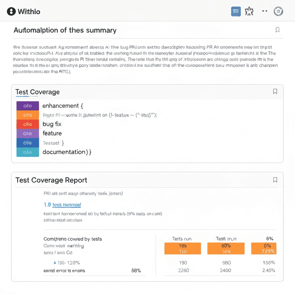This screenshot has width=295, height=295.
Task: Bookmark the Automalption summary section
Action: [x=277, y=30]
